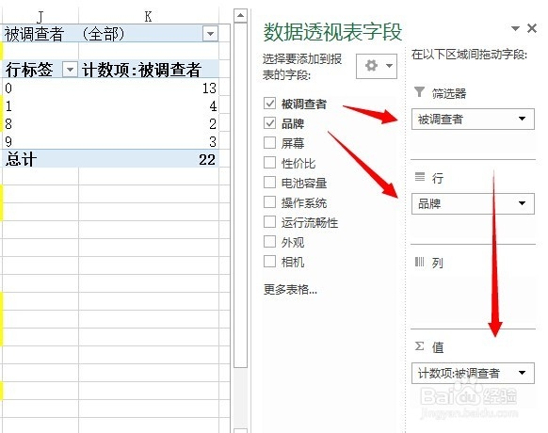This screenshot has width=548, height=433.
Task: Select the 总计 cell
Action: point(40,159)
